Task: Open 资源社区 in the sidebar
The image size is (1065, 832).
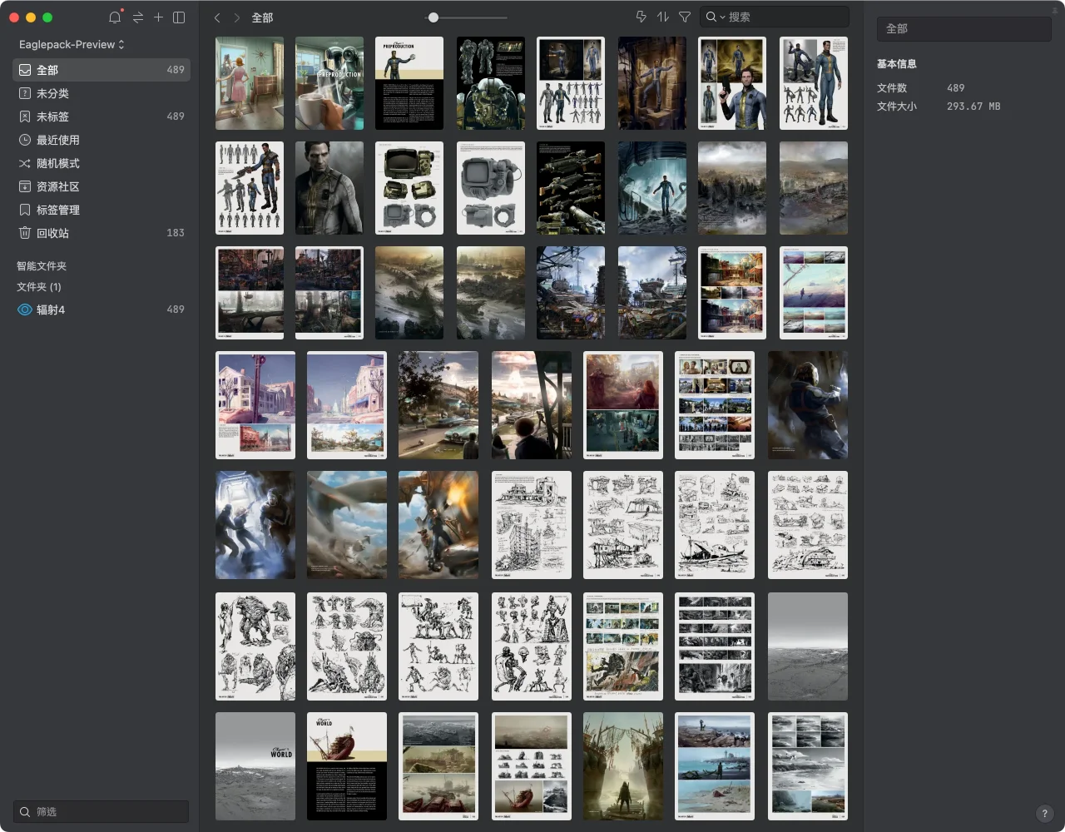Action: [x=102, y=186]
